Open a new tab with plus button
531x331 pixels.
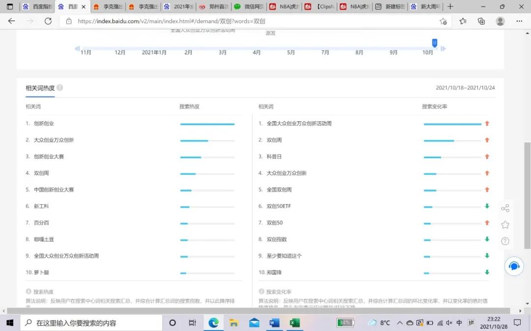pyautogui.click(x=450, y=6)
